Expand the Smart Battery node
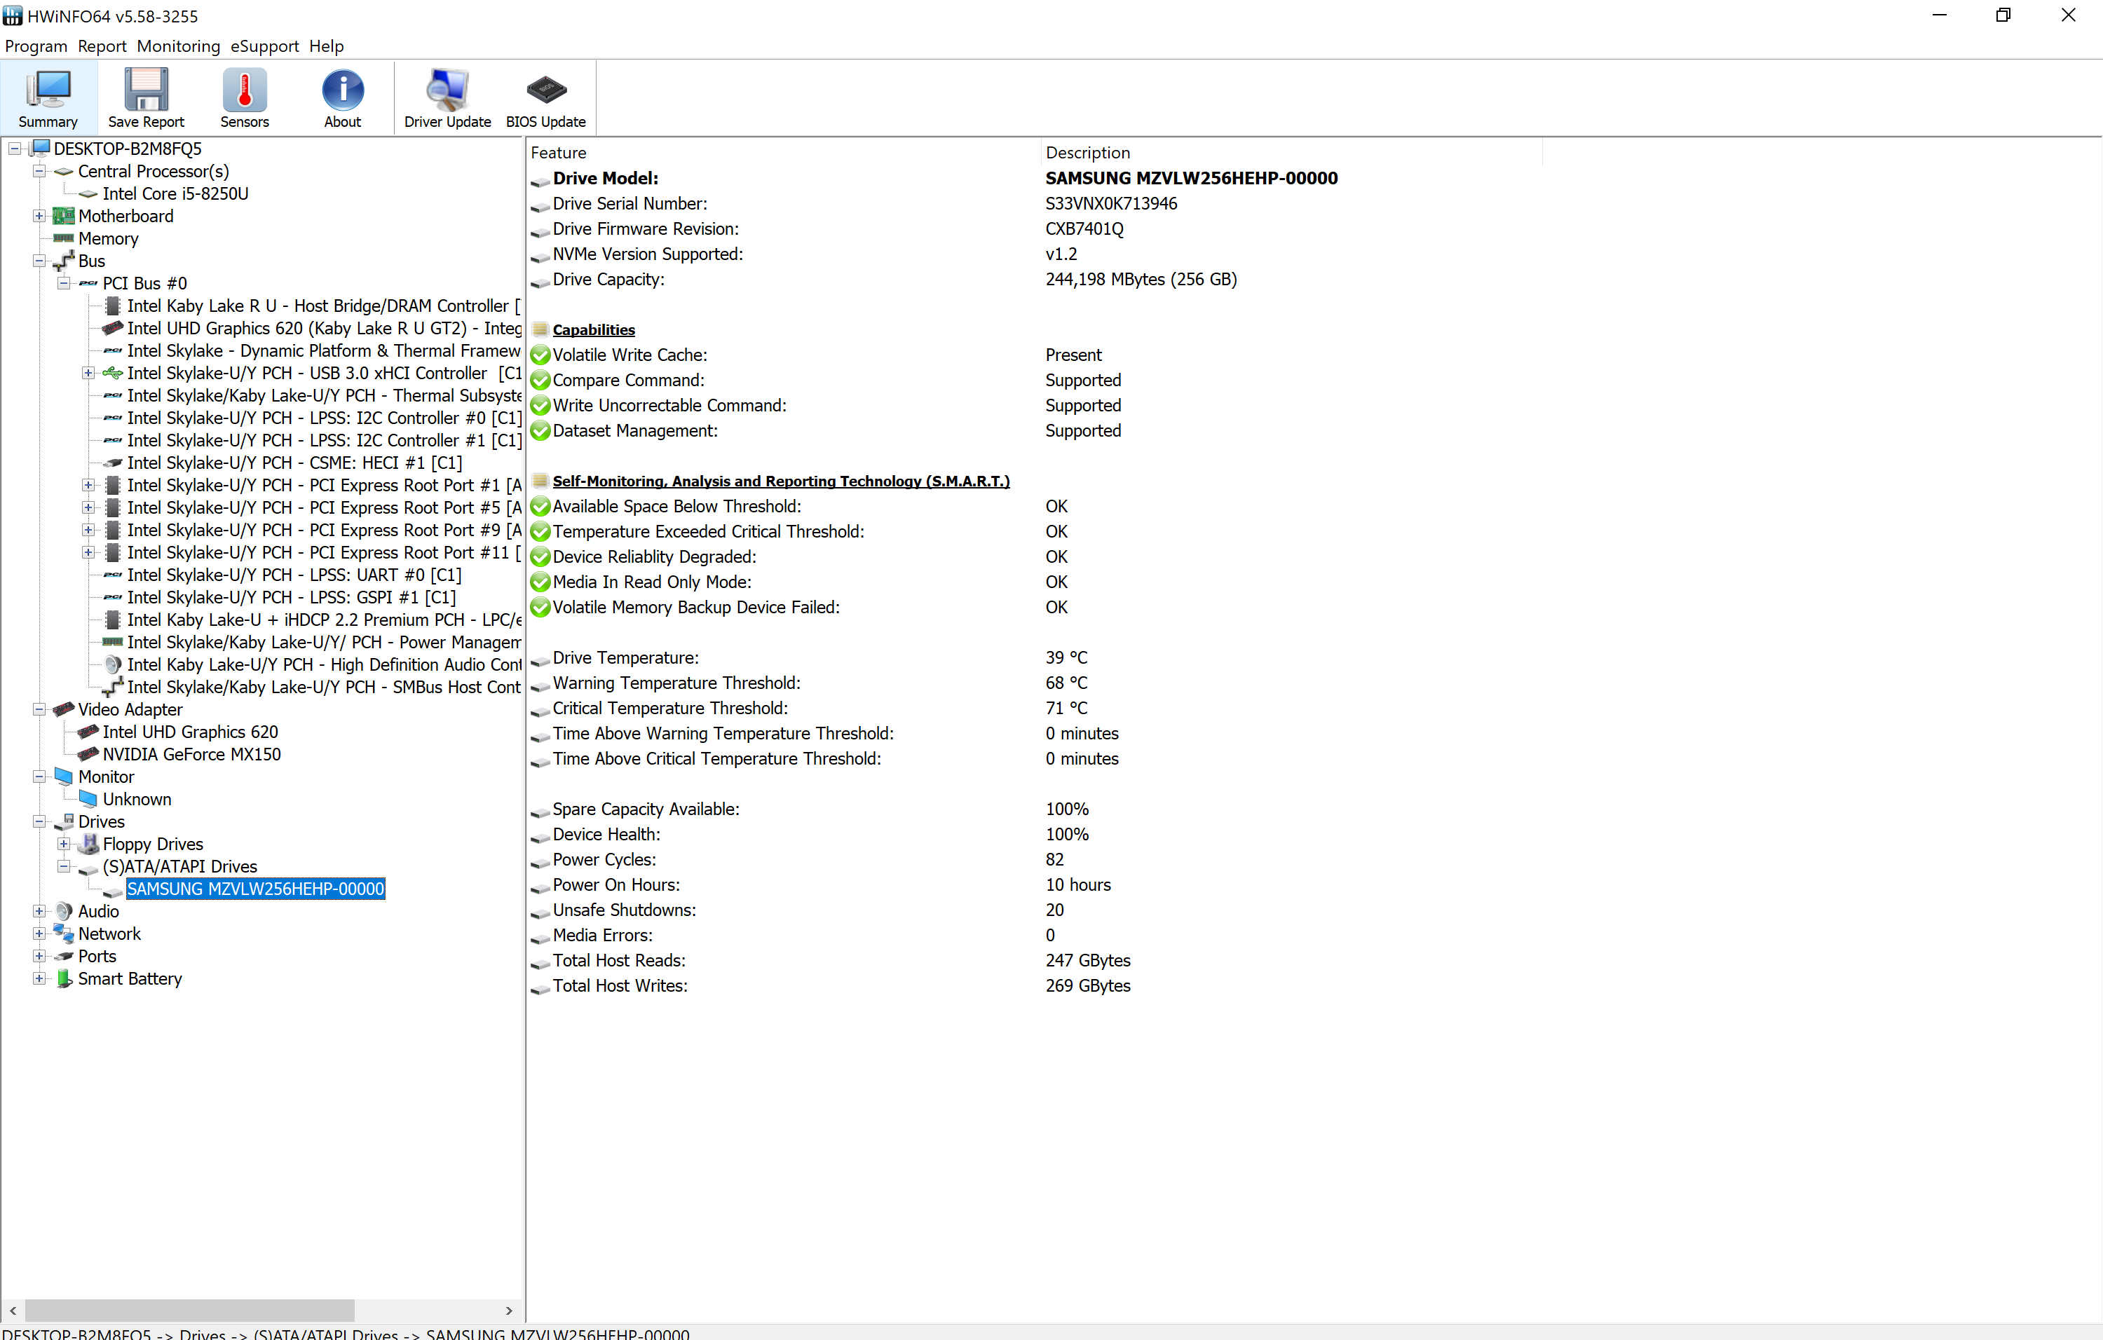The image size is (2103, 1340). (39, 978)
